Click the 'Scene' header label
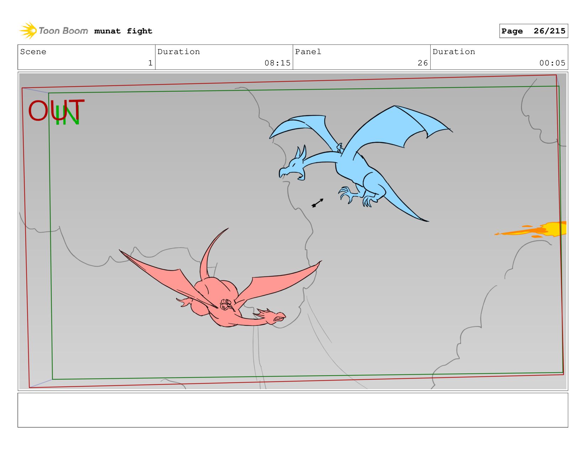Screen dimensions: 586x454 (33, 52)
